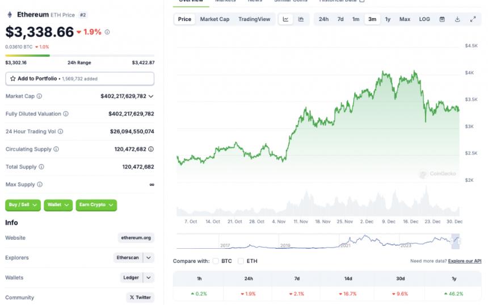Image resolution: width=488 pixels, height=305 pixels.
Task: Open the Buy / Sell dropdown
Action: (x=23, y=205)
